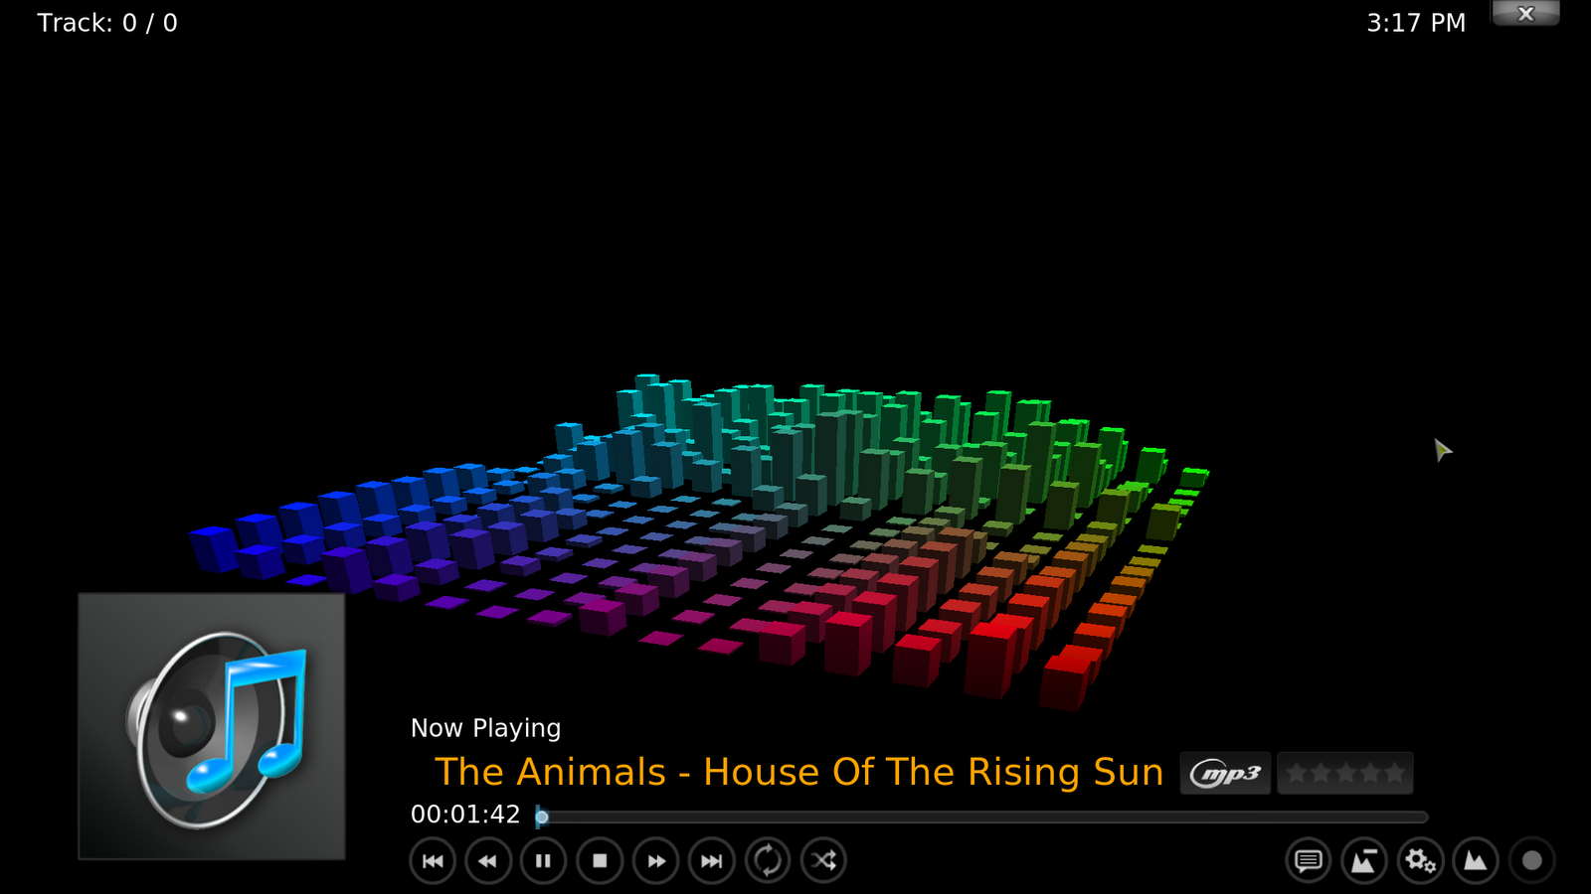Stop the music playback
This screenshot has width=1591, height=894.
click(600, 860)
